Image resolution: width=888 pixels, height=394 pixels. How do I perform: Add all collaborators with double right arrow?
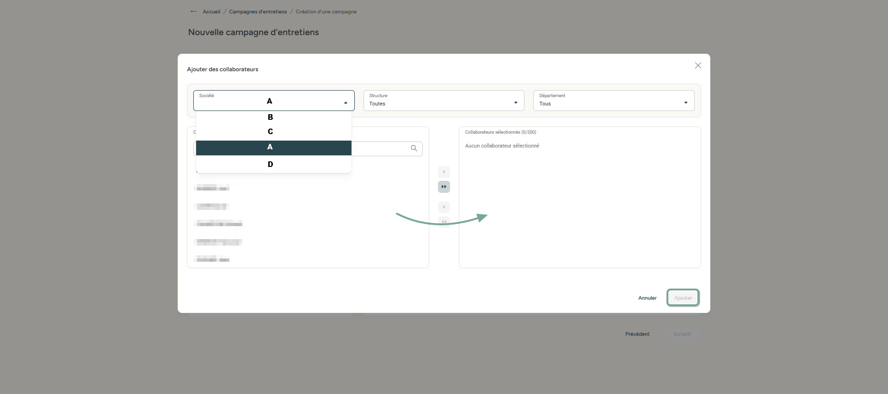click(x=444, y=187)
